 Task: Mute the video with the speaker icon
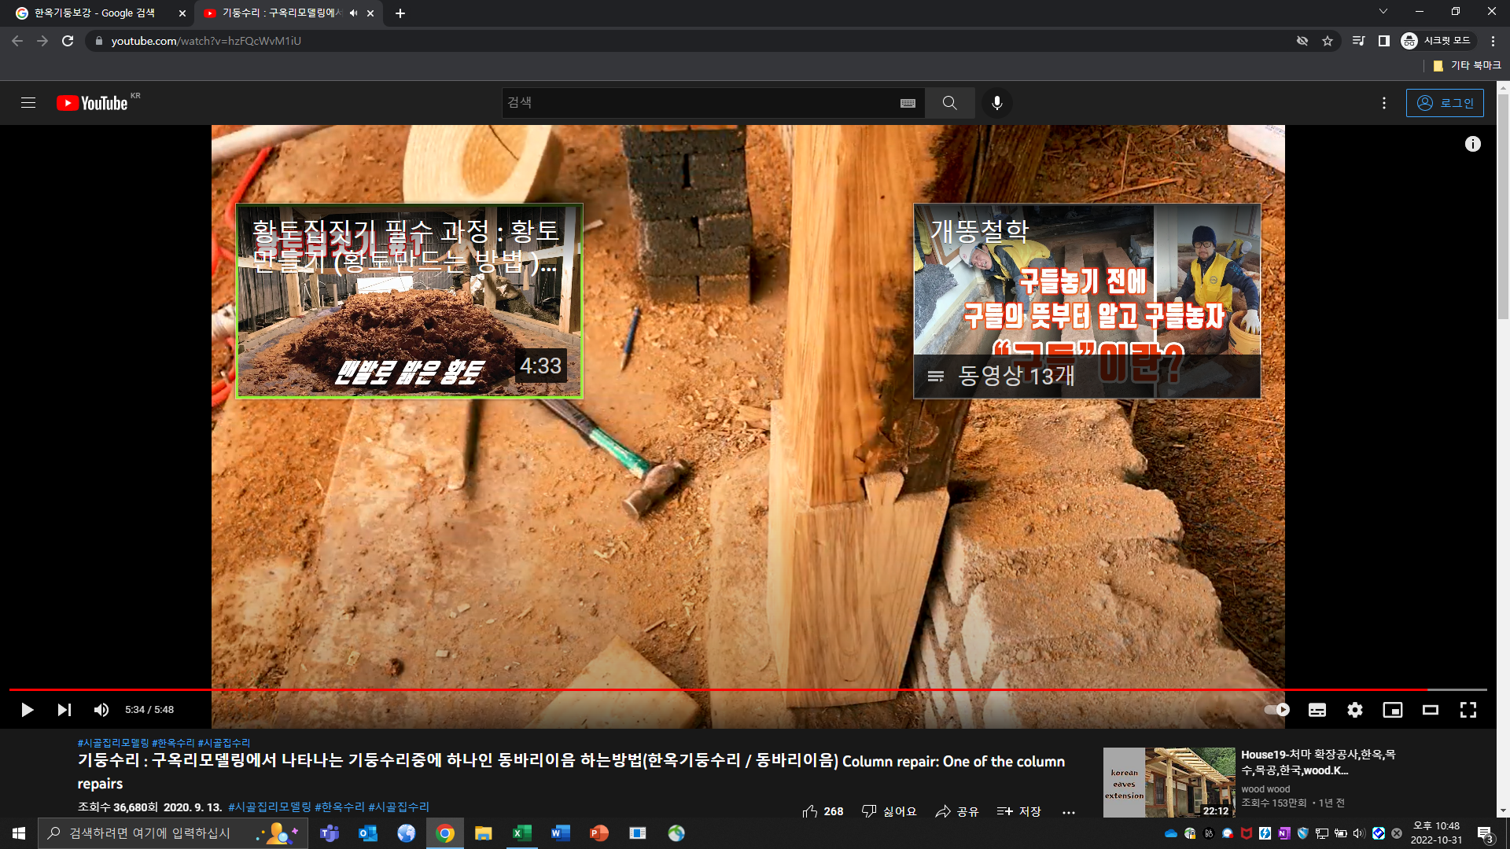point(101,710)
